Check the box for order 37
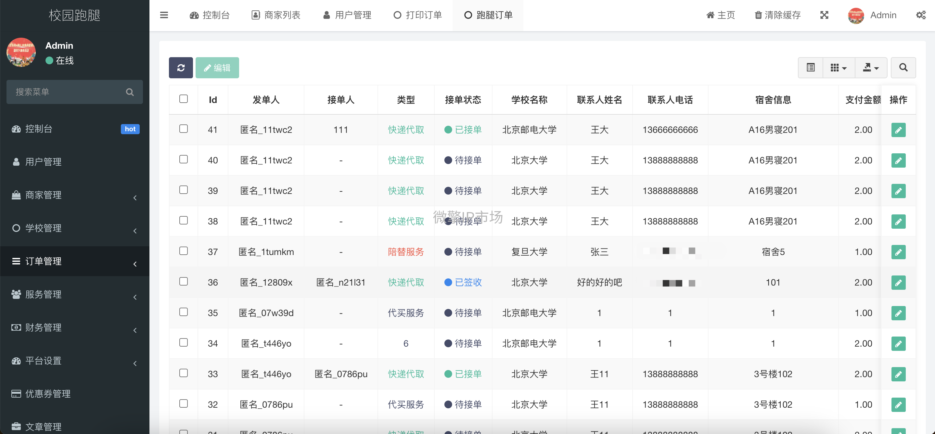This screenshot has width=935, height=434. point(184,251)
